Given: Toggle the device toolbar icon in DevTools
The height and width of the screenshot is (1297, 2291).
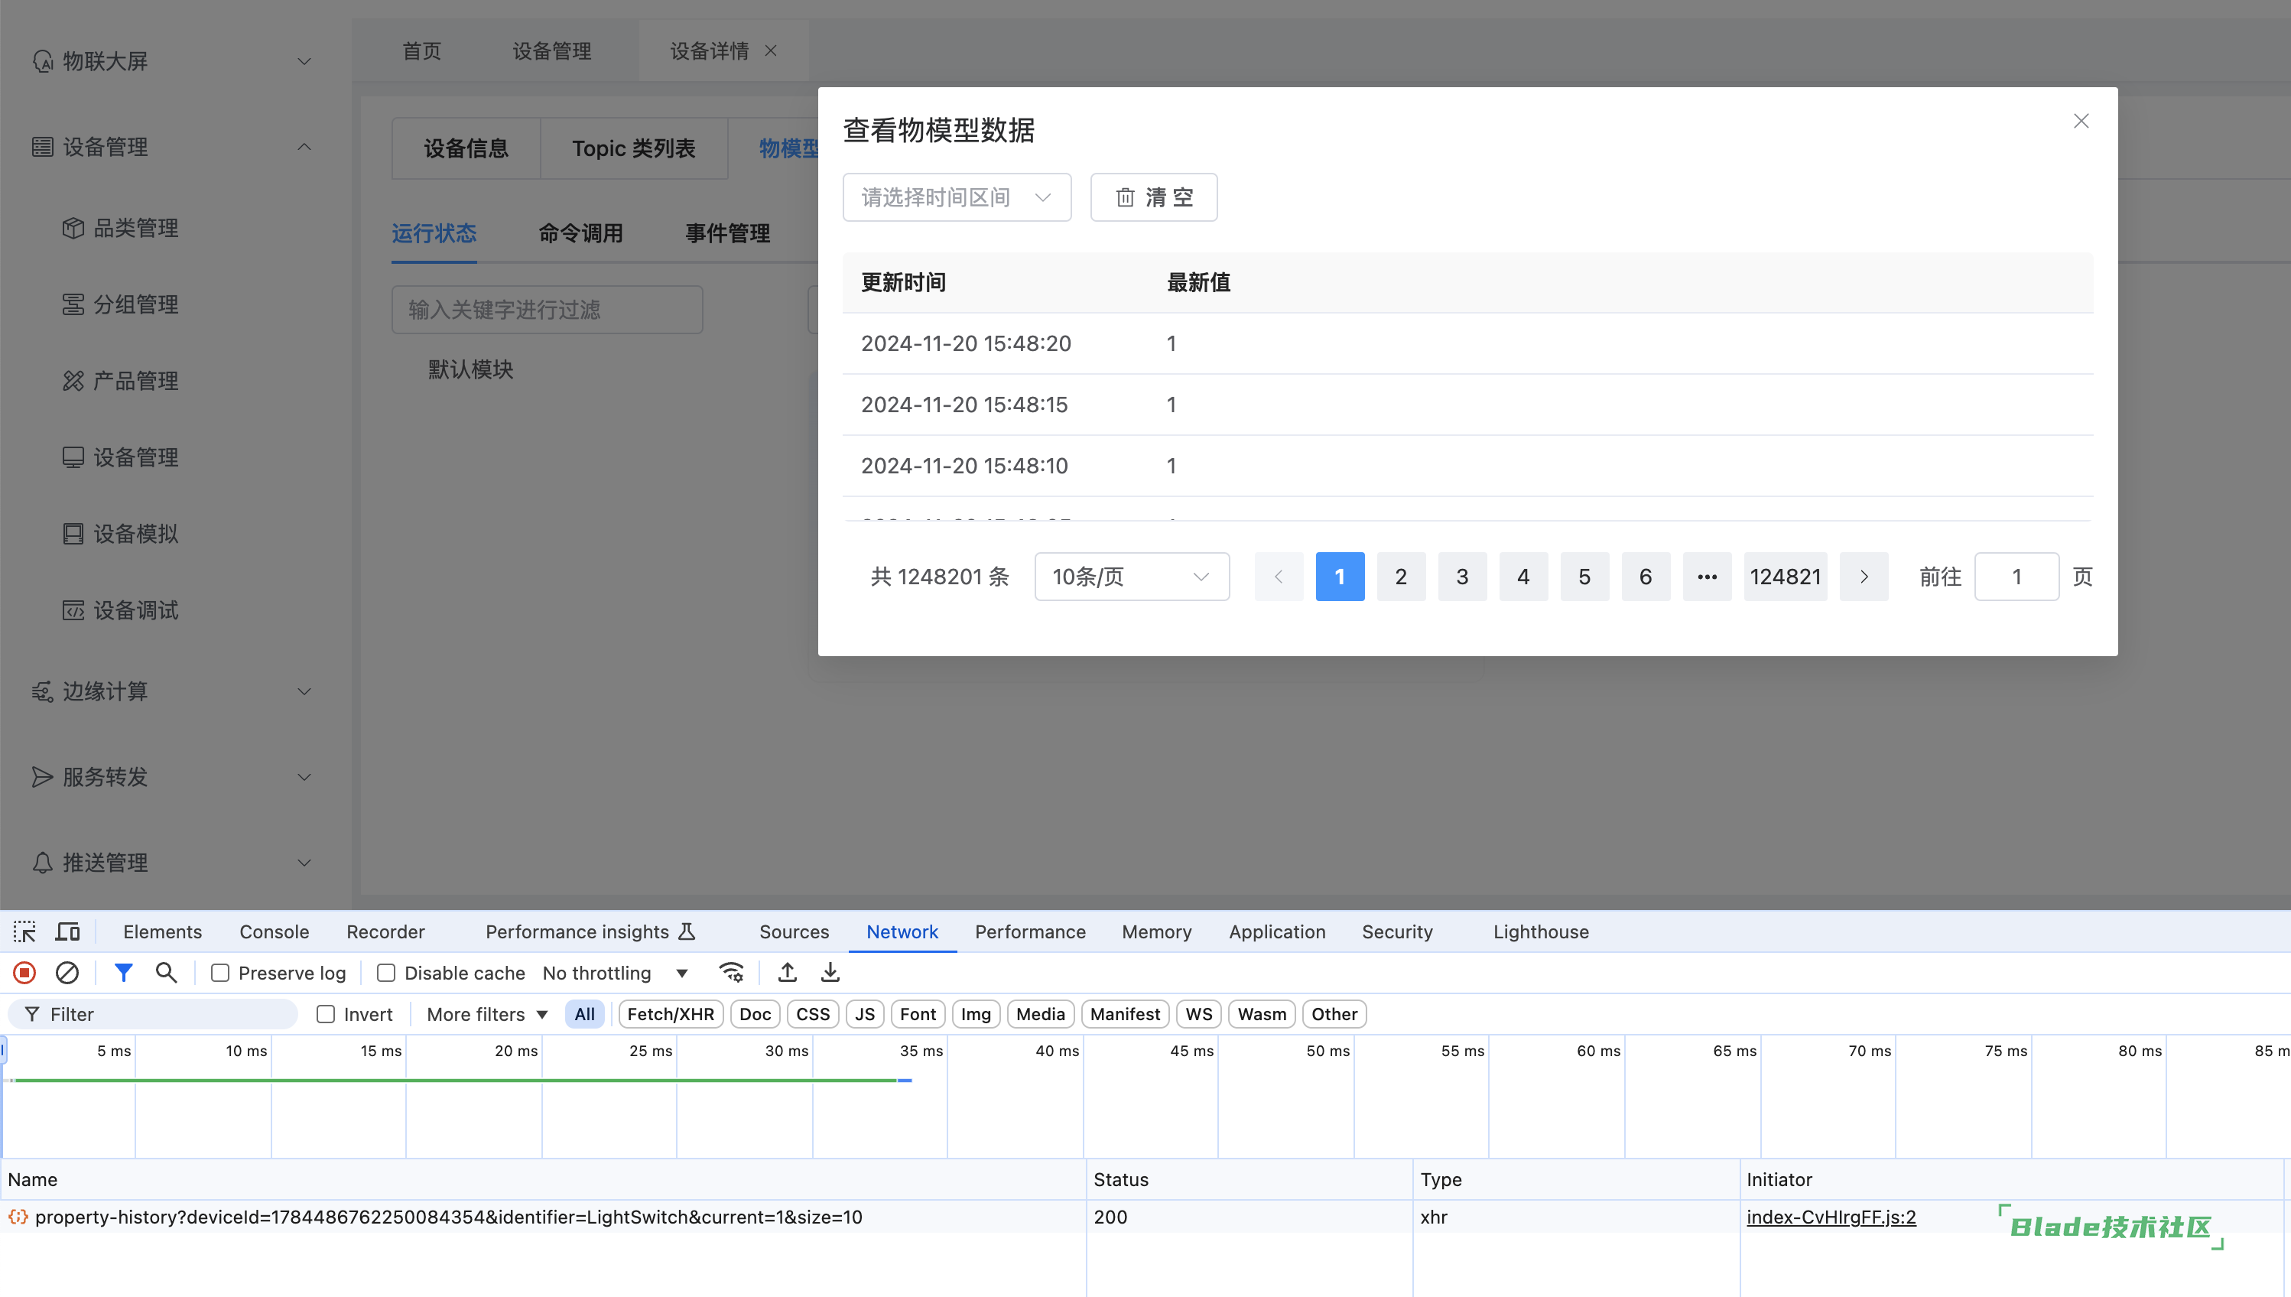Looking at the screenshot, I should click(x=68, y=931).
